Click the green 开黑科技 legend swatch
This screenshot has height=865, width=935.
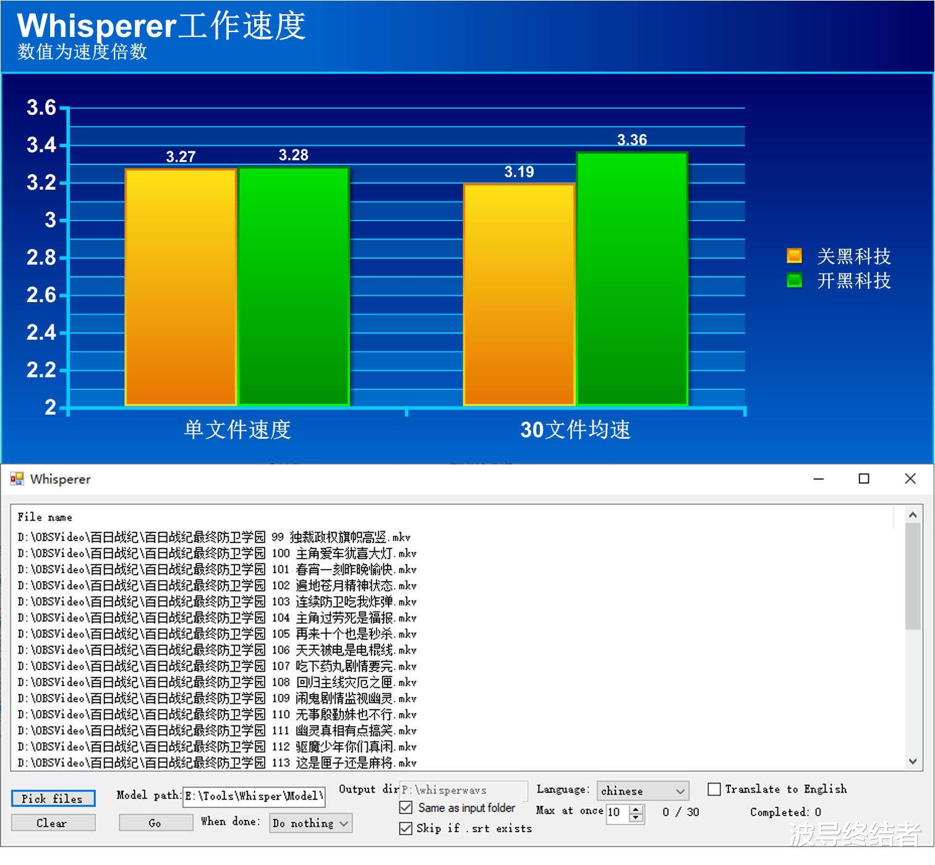pos(794,280)
